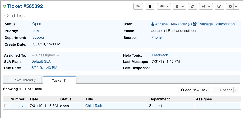
Task: Click the post note document icon
Action: click(150, 6)
